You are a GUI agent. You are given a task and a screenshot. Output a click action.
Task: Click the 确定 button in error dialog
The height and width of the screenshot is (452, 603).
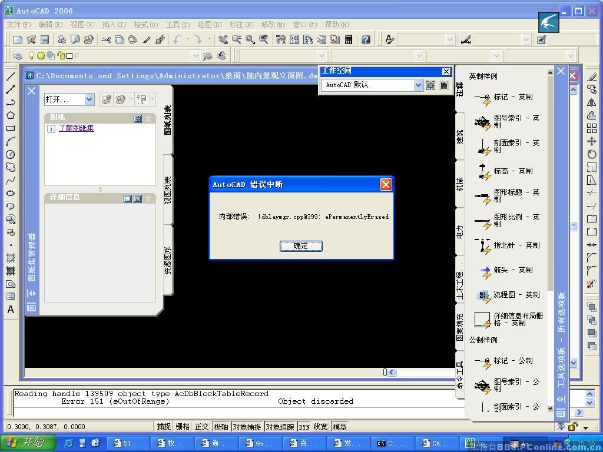(301, 246)
